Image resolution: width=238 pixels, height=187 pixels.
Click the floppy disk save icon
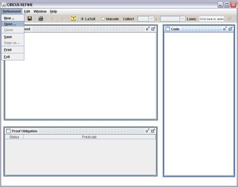(30, 19)
